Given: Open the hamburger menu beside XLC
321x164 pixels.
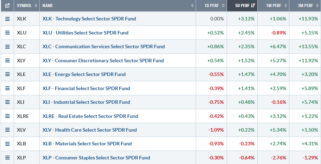Looking at the screenshot, I should click(7, 46).
